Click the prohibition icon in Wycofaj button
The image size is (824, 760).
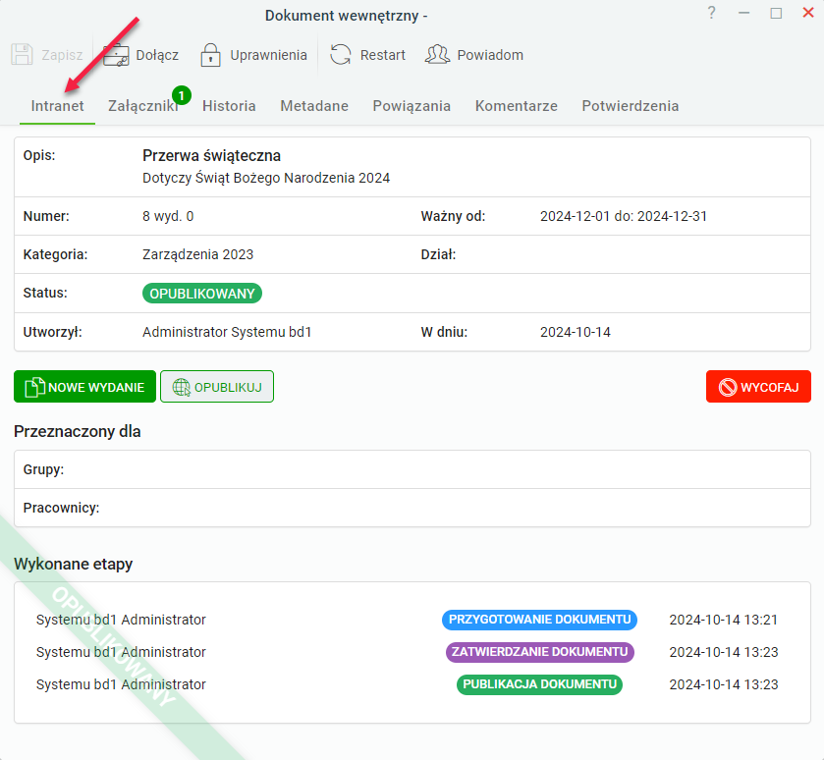728,387
